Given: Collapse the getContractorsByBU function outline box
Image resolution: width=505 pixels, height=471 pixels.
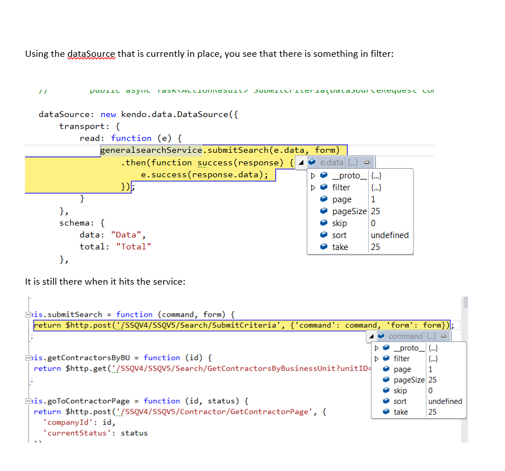Looking at the screenshot, I should coord(28,357).
